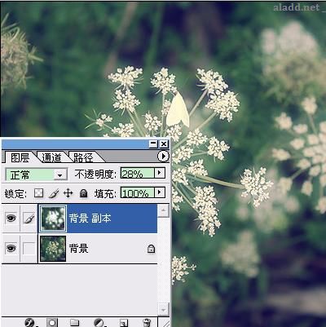326x327 pixels.
Task: Click the 不透明度 28% input field
Action: (138, 173)
